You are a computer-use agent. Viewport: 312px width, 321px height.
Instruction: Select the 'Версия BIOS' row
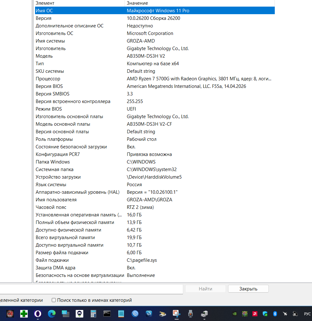tap(155, 86)
